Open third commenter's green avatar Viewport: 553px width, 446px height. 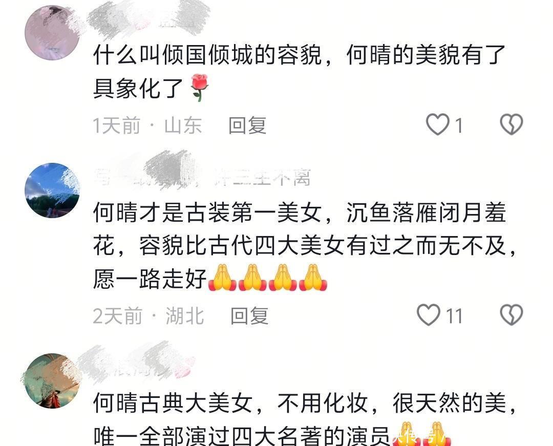pos(52,381)
